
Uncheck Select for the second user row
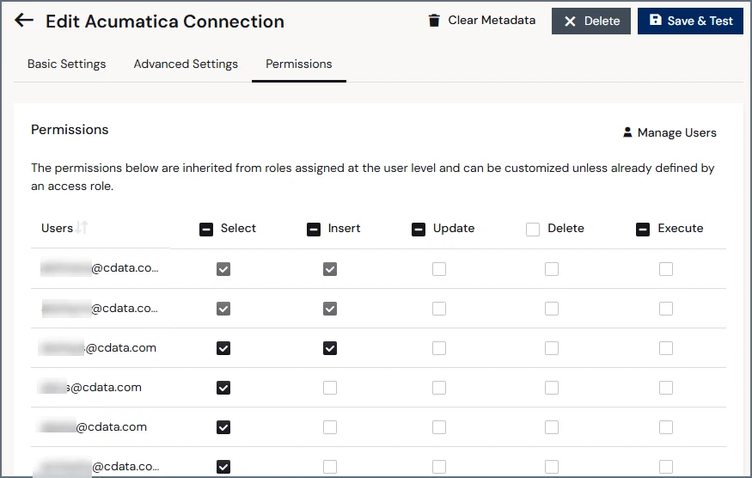pos(223,309)
